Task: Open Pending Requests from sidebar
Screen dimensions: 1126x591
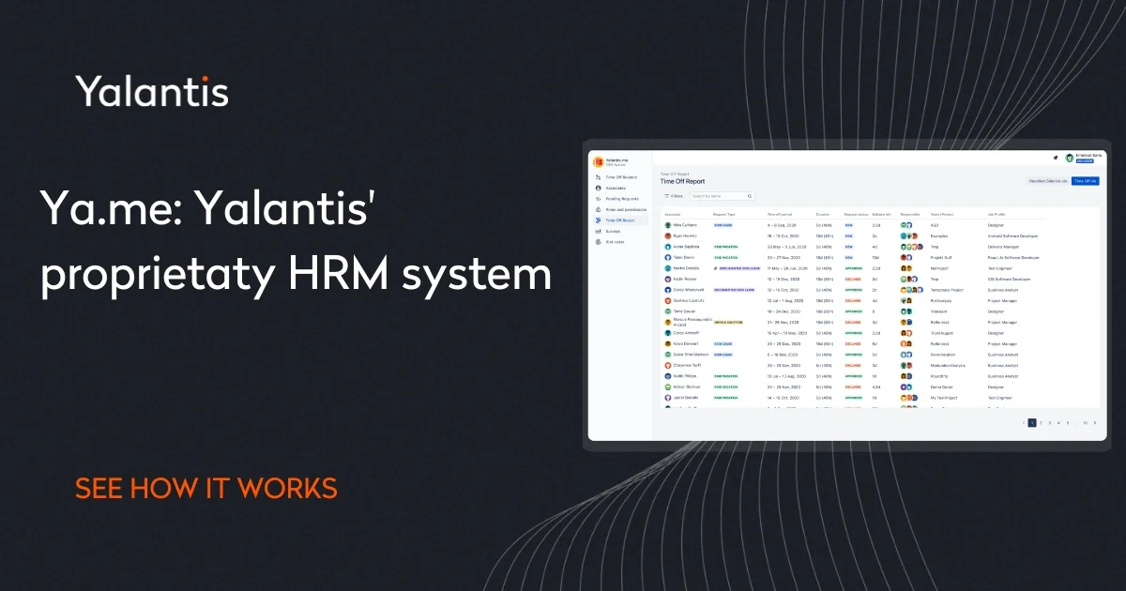Action: (x=621, y=199)
